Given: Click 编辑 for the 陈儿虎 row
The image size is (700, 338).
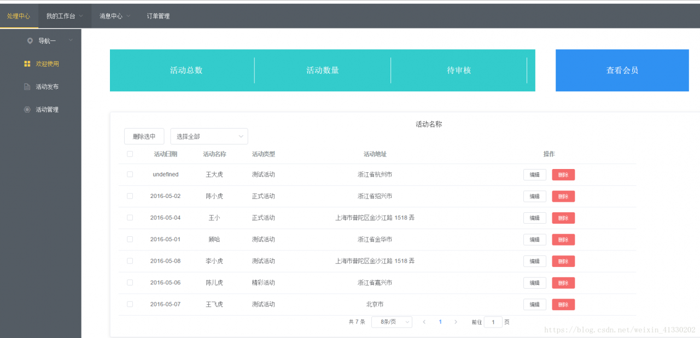Looking at the screenshot, I should [535, 283].
